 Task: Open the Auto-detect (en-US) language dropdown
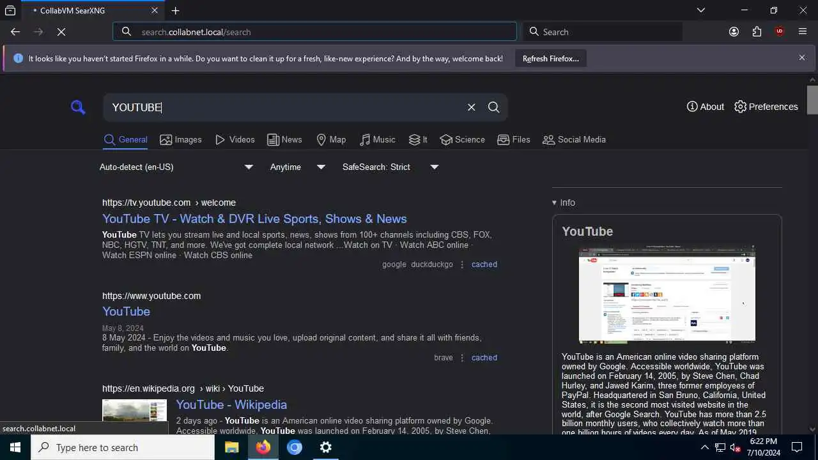click(x=177, y=167)
